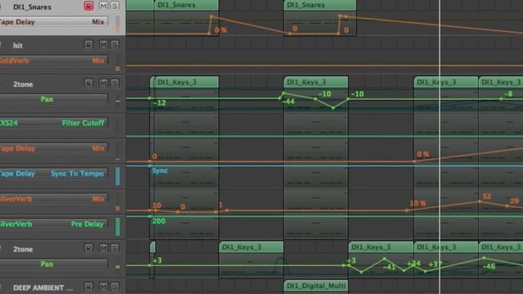Adjust the green Pre Delay lane fader
This screenshot has height=294, width=523.
pyautogui.click(x=118, y=227)
